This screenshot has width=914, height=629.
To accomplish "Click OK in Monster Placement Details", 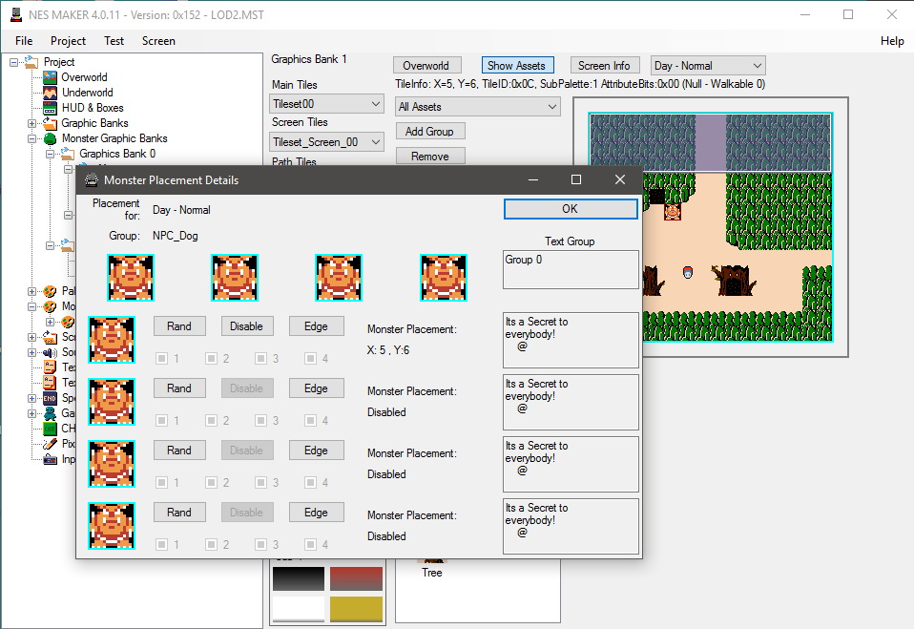I will point(571,209).
